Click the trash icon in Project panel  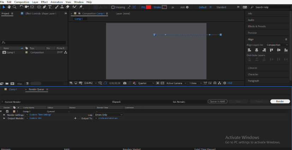point(27,84)
